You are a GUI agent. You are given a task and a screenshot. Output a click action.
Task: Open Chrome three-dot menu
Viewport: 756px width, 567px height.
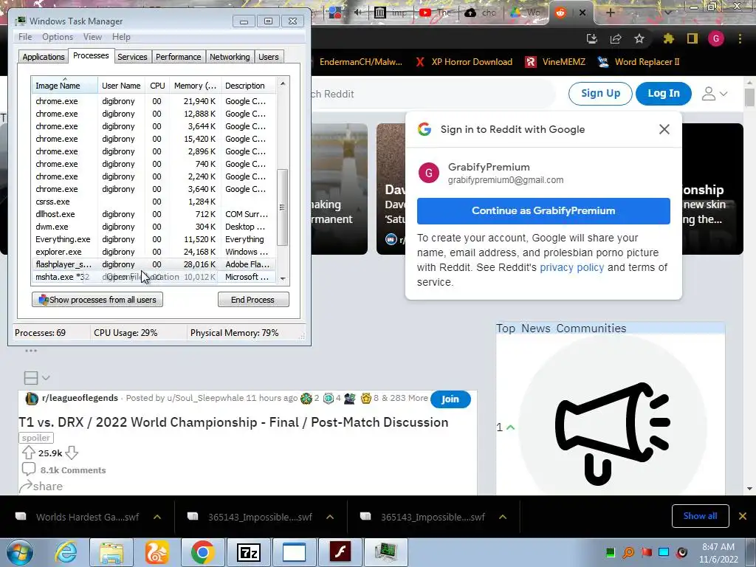[x=740, y=38]
